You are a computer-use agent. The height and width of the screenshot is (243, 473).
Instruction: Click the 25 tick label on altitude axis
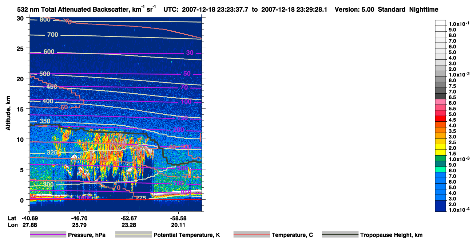21,48
